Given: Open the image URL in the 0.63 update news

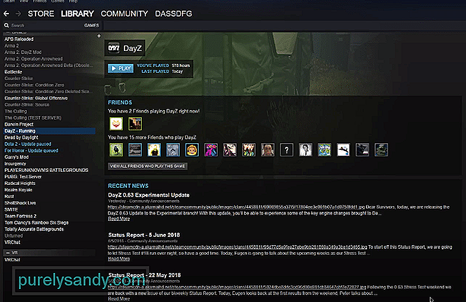Looking at the screenshot, I should point(237,207).
